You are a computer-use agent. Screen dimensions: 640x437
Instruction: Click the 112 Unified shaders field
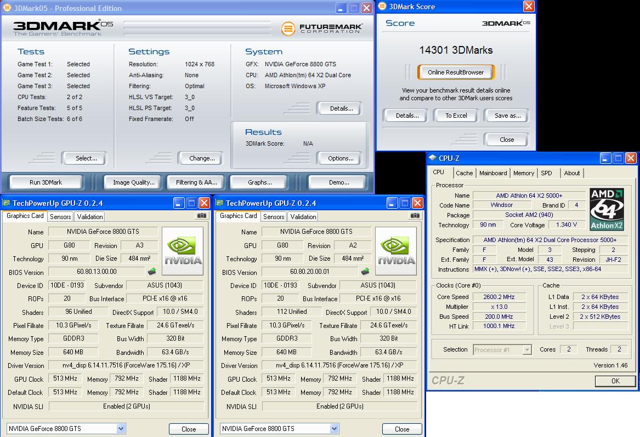(291, 312)
